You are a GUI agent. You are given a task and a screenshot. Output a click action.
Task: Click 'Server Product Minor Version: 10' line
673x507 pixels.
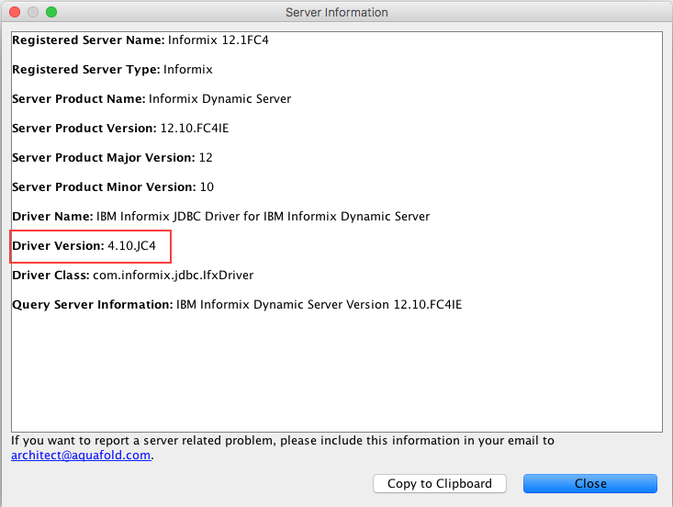point(113,186)
